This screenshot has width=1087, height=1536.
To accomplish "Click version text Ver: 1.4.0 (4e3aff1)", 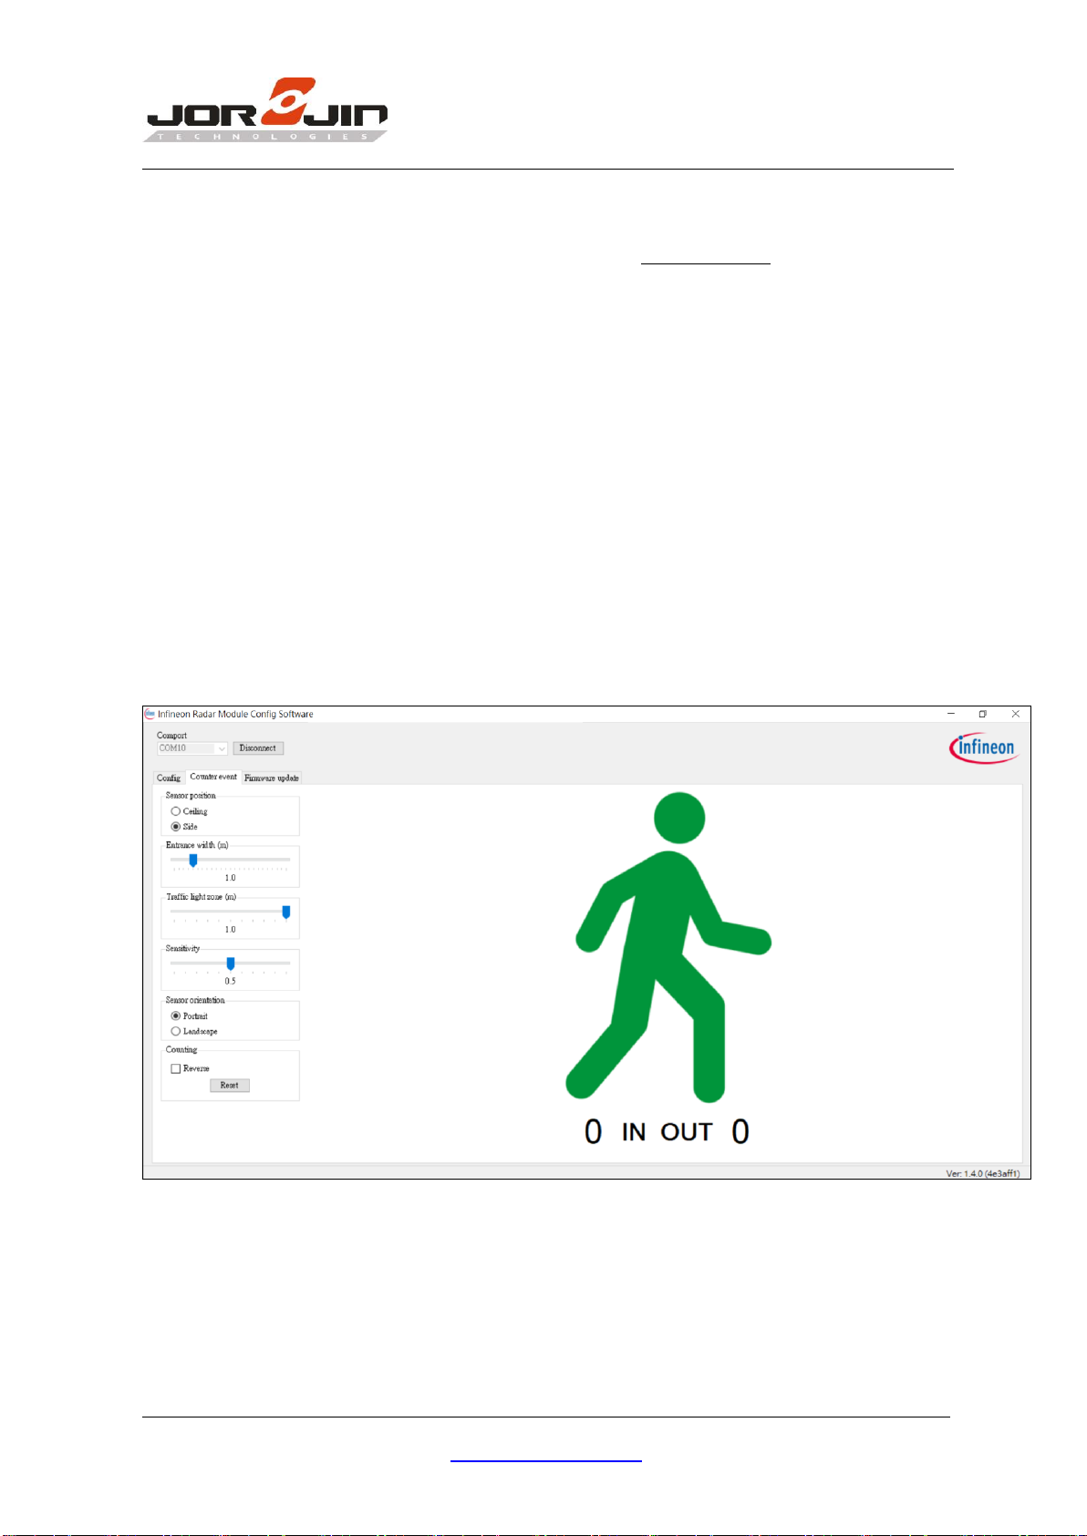I will [982, 1173].
